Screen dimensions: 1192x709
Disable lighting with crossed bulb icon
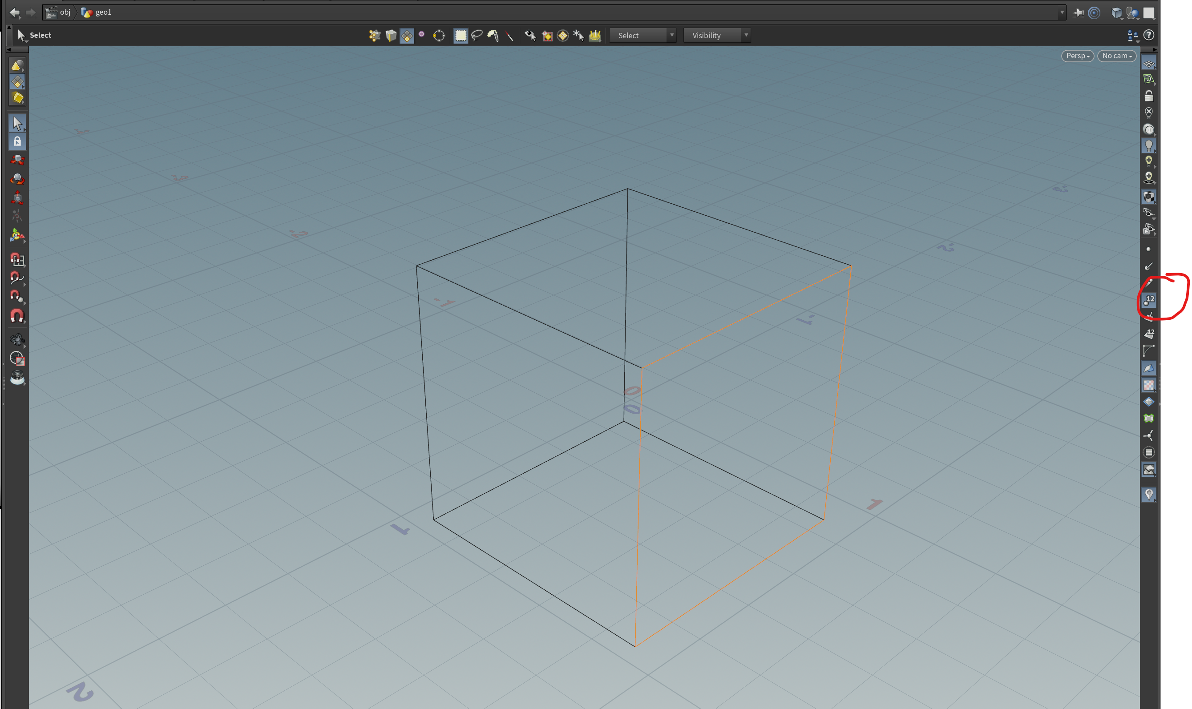[1148, 113]
